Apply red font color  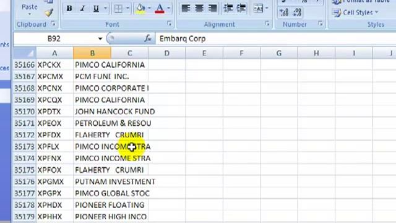tap(160, 9)
